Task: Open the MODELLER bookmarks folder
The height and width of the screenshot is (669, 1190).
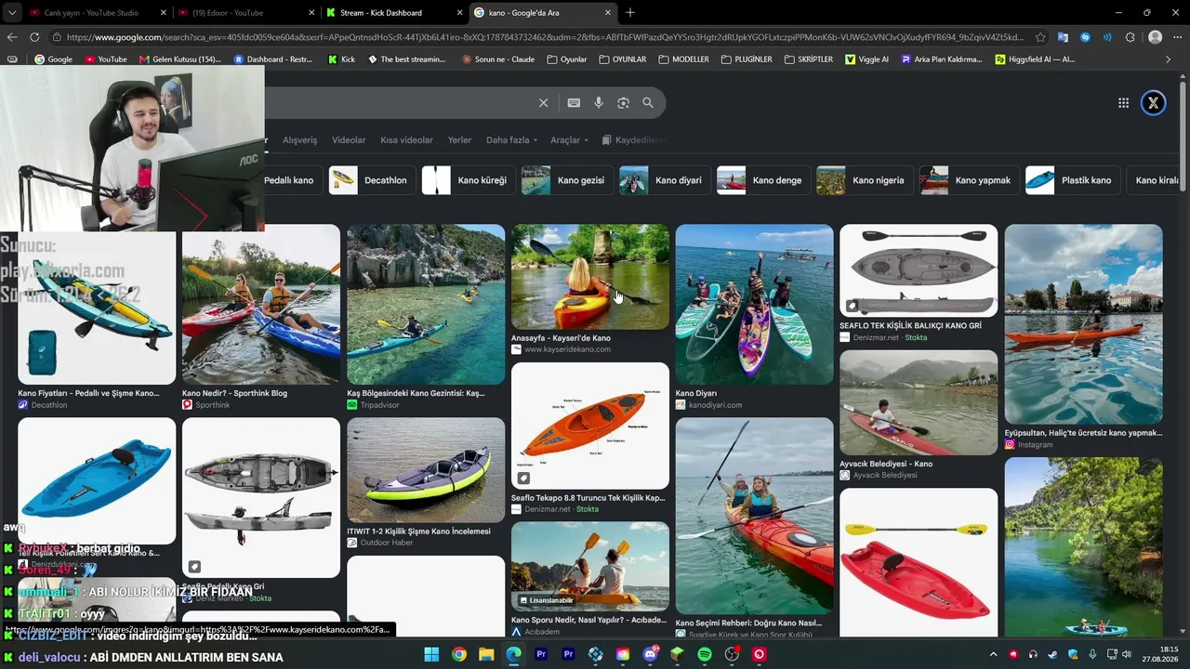Action: 683,59
